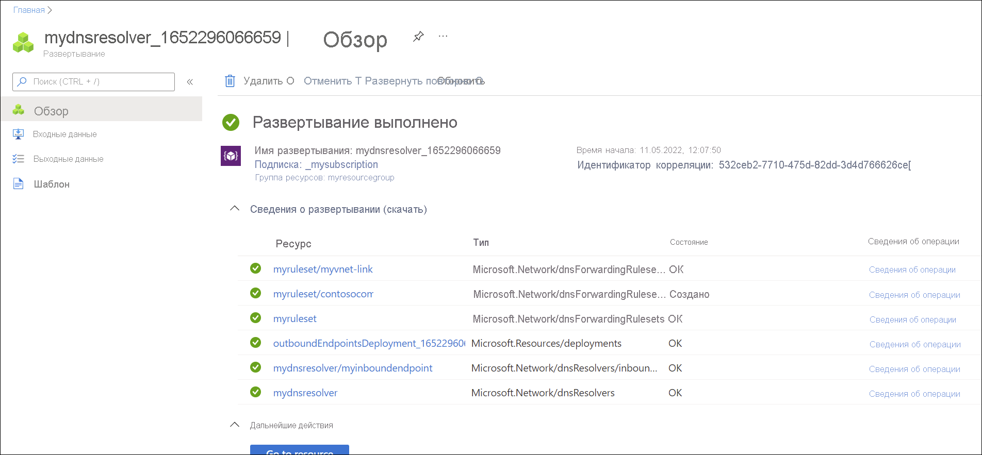Open the myresourcegroup resource group link

click(x=361, y=177)
